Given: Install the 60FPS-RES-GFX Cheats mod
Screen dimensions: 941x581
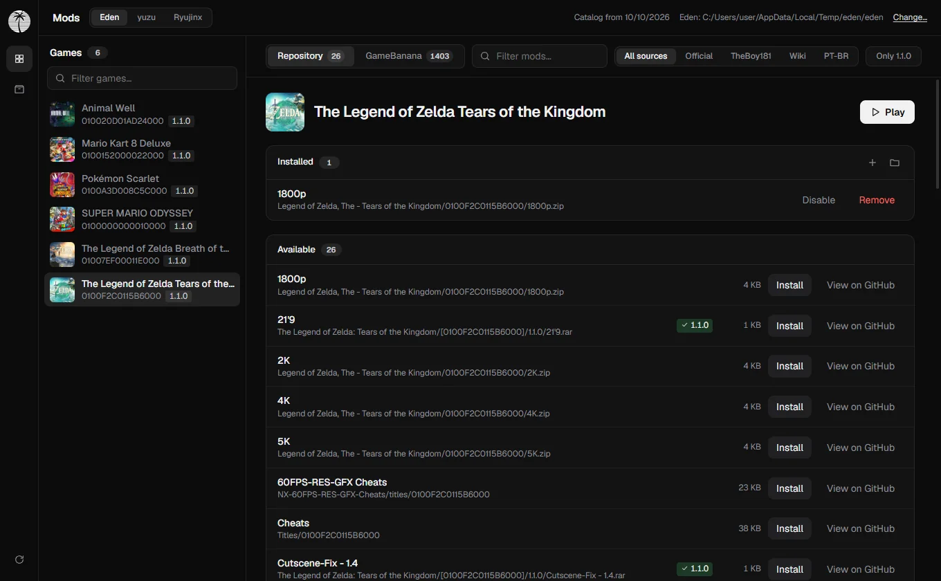Looking at the screenshot, I should pyautogui.click(x=789, y=488).
